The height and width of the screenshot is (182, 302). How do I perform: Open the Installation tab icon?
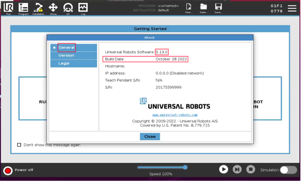pyautogui.click(x=38, y=8)
